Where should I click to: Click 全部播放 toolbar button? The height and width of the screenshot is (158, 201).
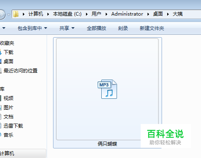point(96,28)
